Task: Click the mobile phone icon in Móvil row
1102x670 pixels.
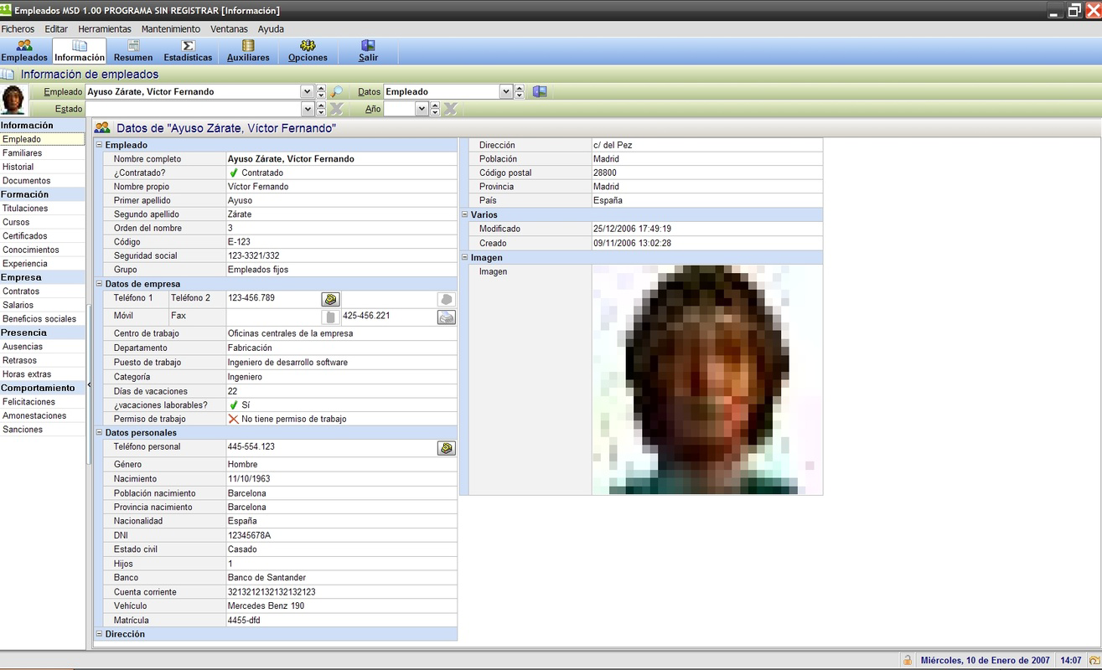Action: [x=330, y=317]
